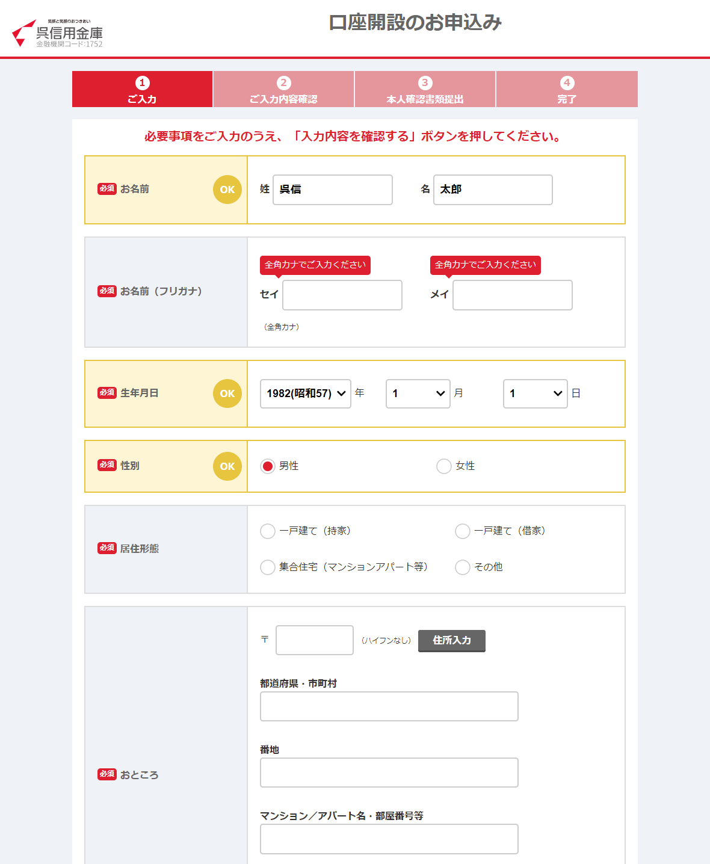The height and width of the screenshot is (864, 710).
Task: Open the birth day dropdown
Action: 536,393
